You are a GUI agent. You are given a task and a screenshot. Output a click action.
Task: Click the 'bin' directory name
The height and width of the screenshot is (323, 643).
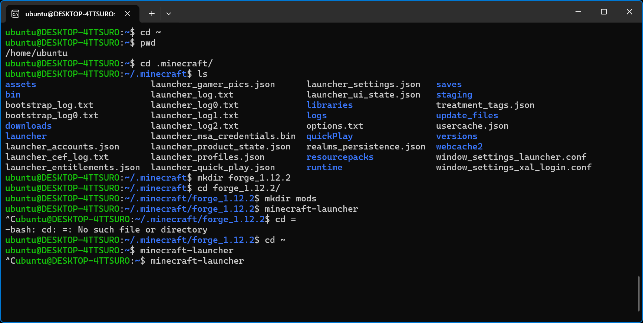click(x=13, y=95)
